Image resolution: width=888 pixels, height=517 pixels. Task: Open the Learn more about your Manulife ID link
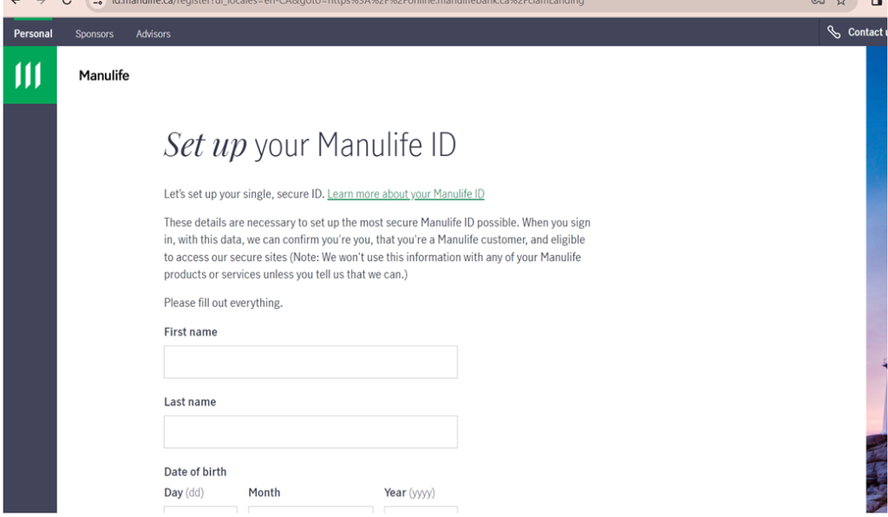(x=406, y=194)
